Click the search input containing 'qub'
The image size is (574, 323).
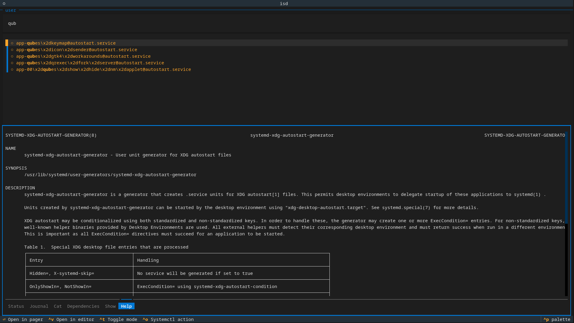point(286,23)
